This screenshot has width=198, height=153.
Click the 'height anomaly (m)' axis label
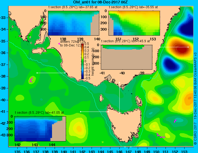click(x=93, y=61)
